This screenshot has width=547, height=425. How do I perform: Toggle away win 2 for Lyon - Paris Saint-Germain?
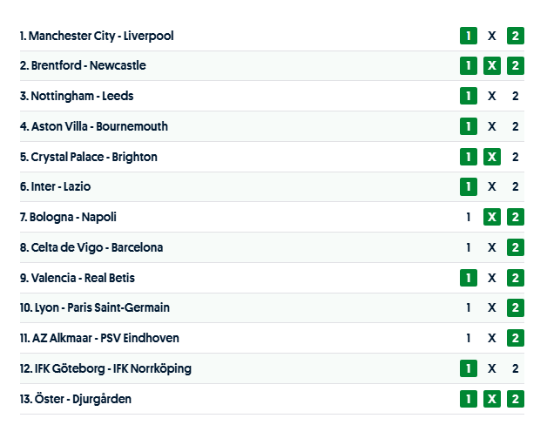(x=516, y=307)
